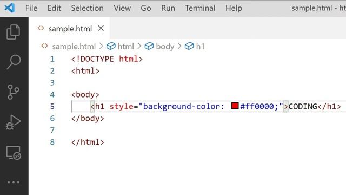Click the closing </html> tag on line 8
The image size is (346, 195).
(x=88, y=142)
